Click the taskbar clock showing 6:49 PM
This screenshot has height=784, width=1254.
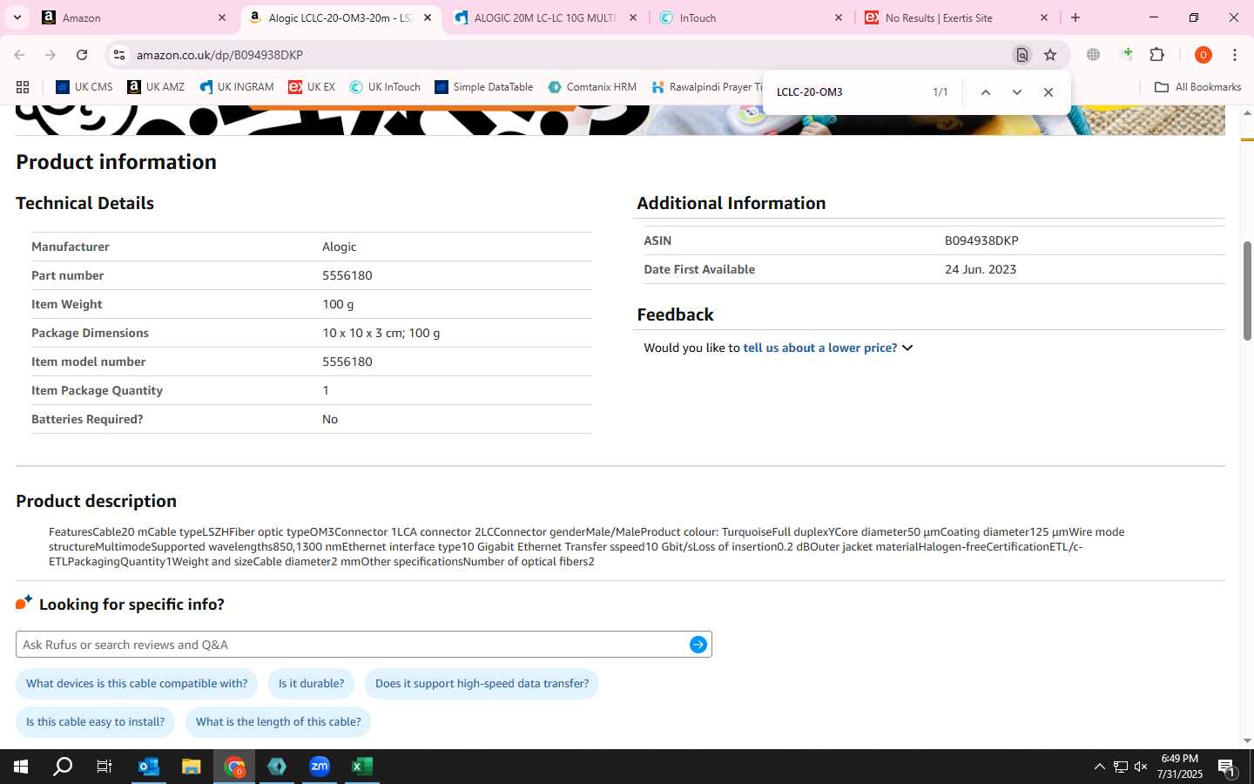1180,767
